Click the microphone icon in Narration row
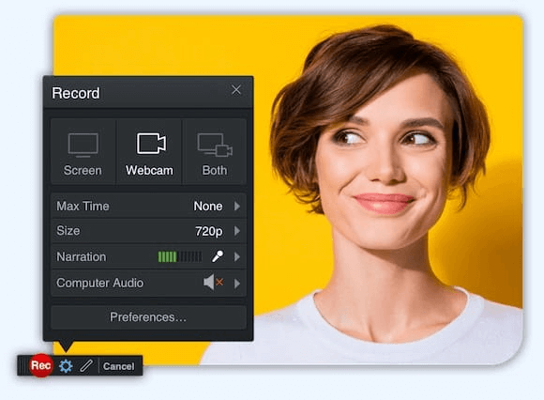 point(218,256)
